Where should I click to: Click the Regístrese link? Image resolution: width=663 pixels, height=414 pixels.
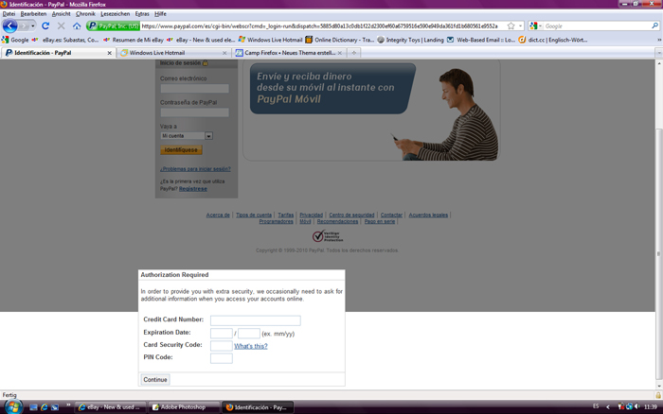[x=193, y=189]
